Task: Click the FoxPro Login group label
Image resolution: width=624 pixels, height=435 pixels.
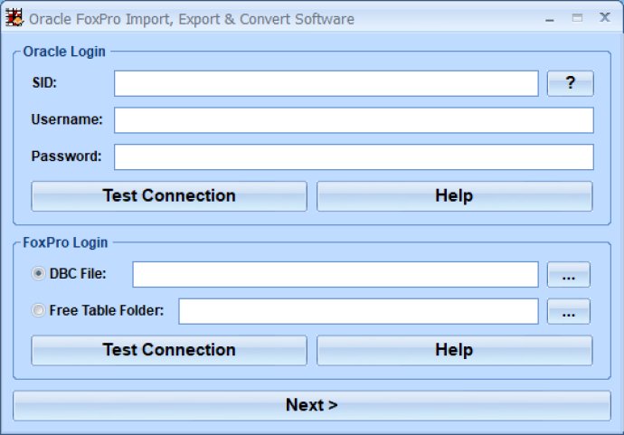Action: click(x=65, y=242)
